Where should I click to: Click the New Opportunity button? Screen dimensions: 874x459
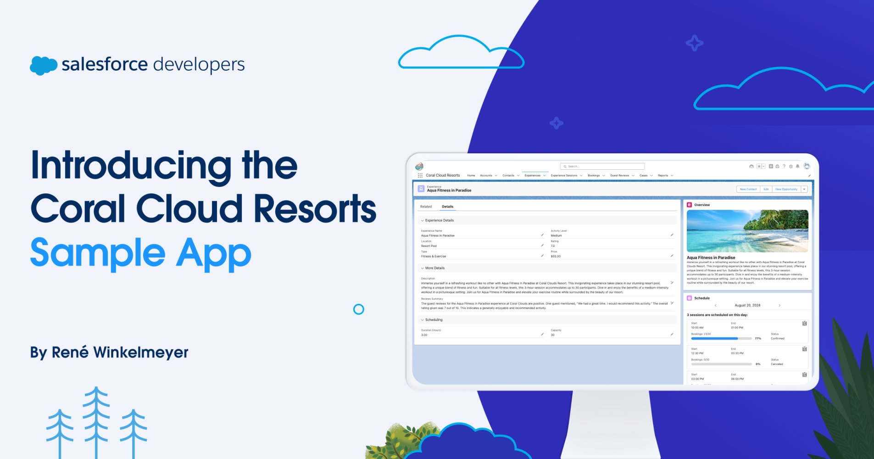[x=785, y=189]
